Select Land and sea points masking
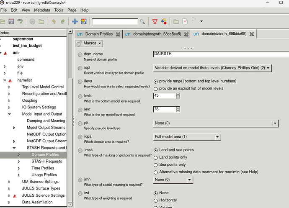Viewport: 289px width, 208px height. click(156, 150)
